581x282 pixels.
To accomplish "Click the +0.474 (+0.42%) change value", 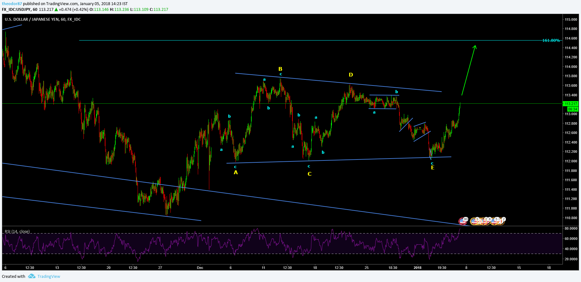I will (74, 10).
